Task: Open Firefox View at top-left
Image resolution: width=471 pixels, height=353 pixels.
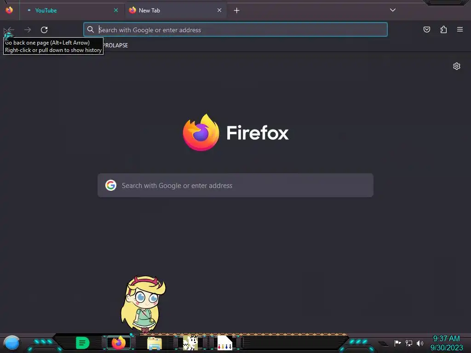Action: (x=9, y=10)
